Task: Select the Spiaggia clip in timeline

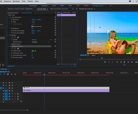Action: click(66, 91)
